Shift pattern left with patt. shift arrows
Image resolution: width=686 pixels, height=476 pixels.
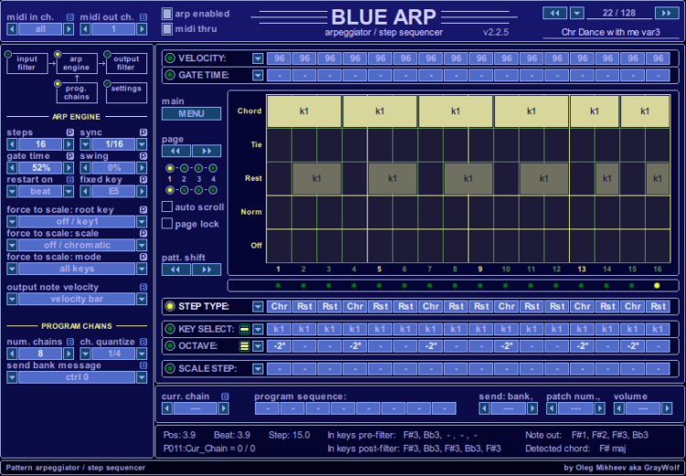pyautogui.click(x=177, y=270)
